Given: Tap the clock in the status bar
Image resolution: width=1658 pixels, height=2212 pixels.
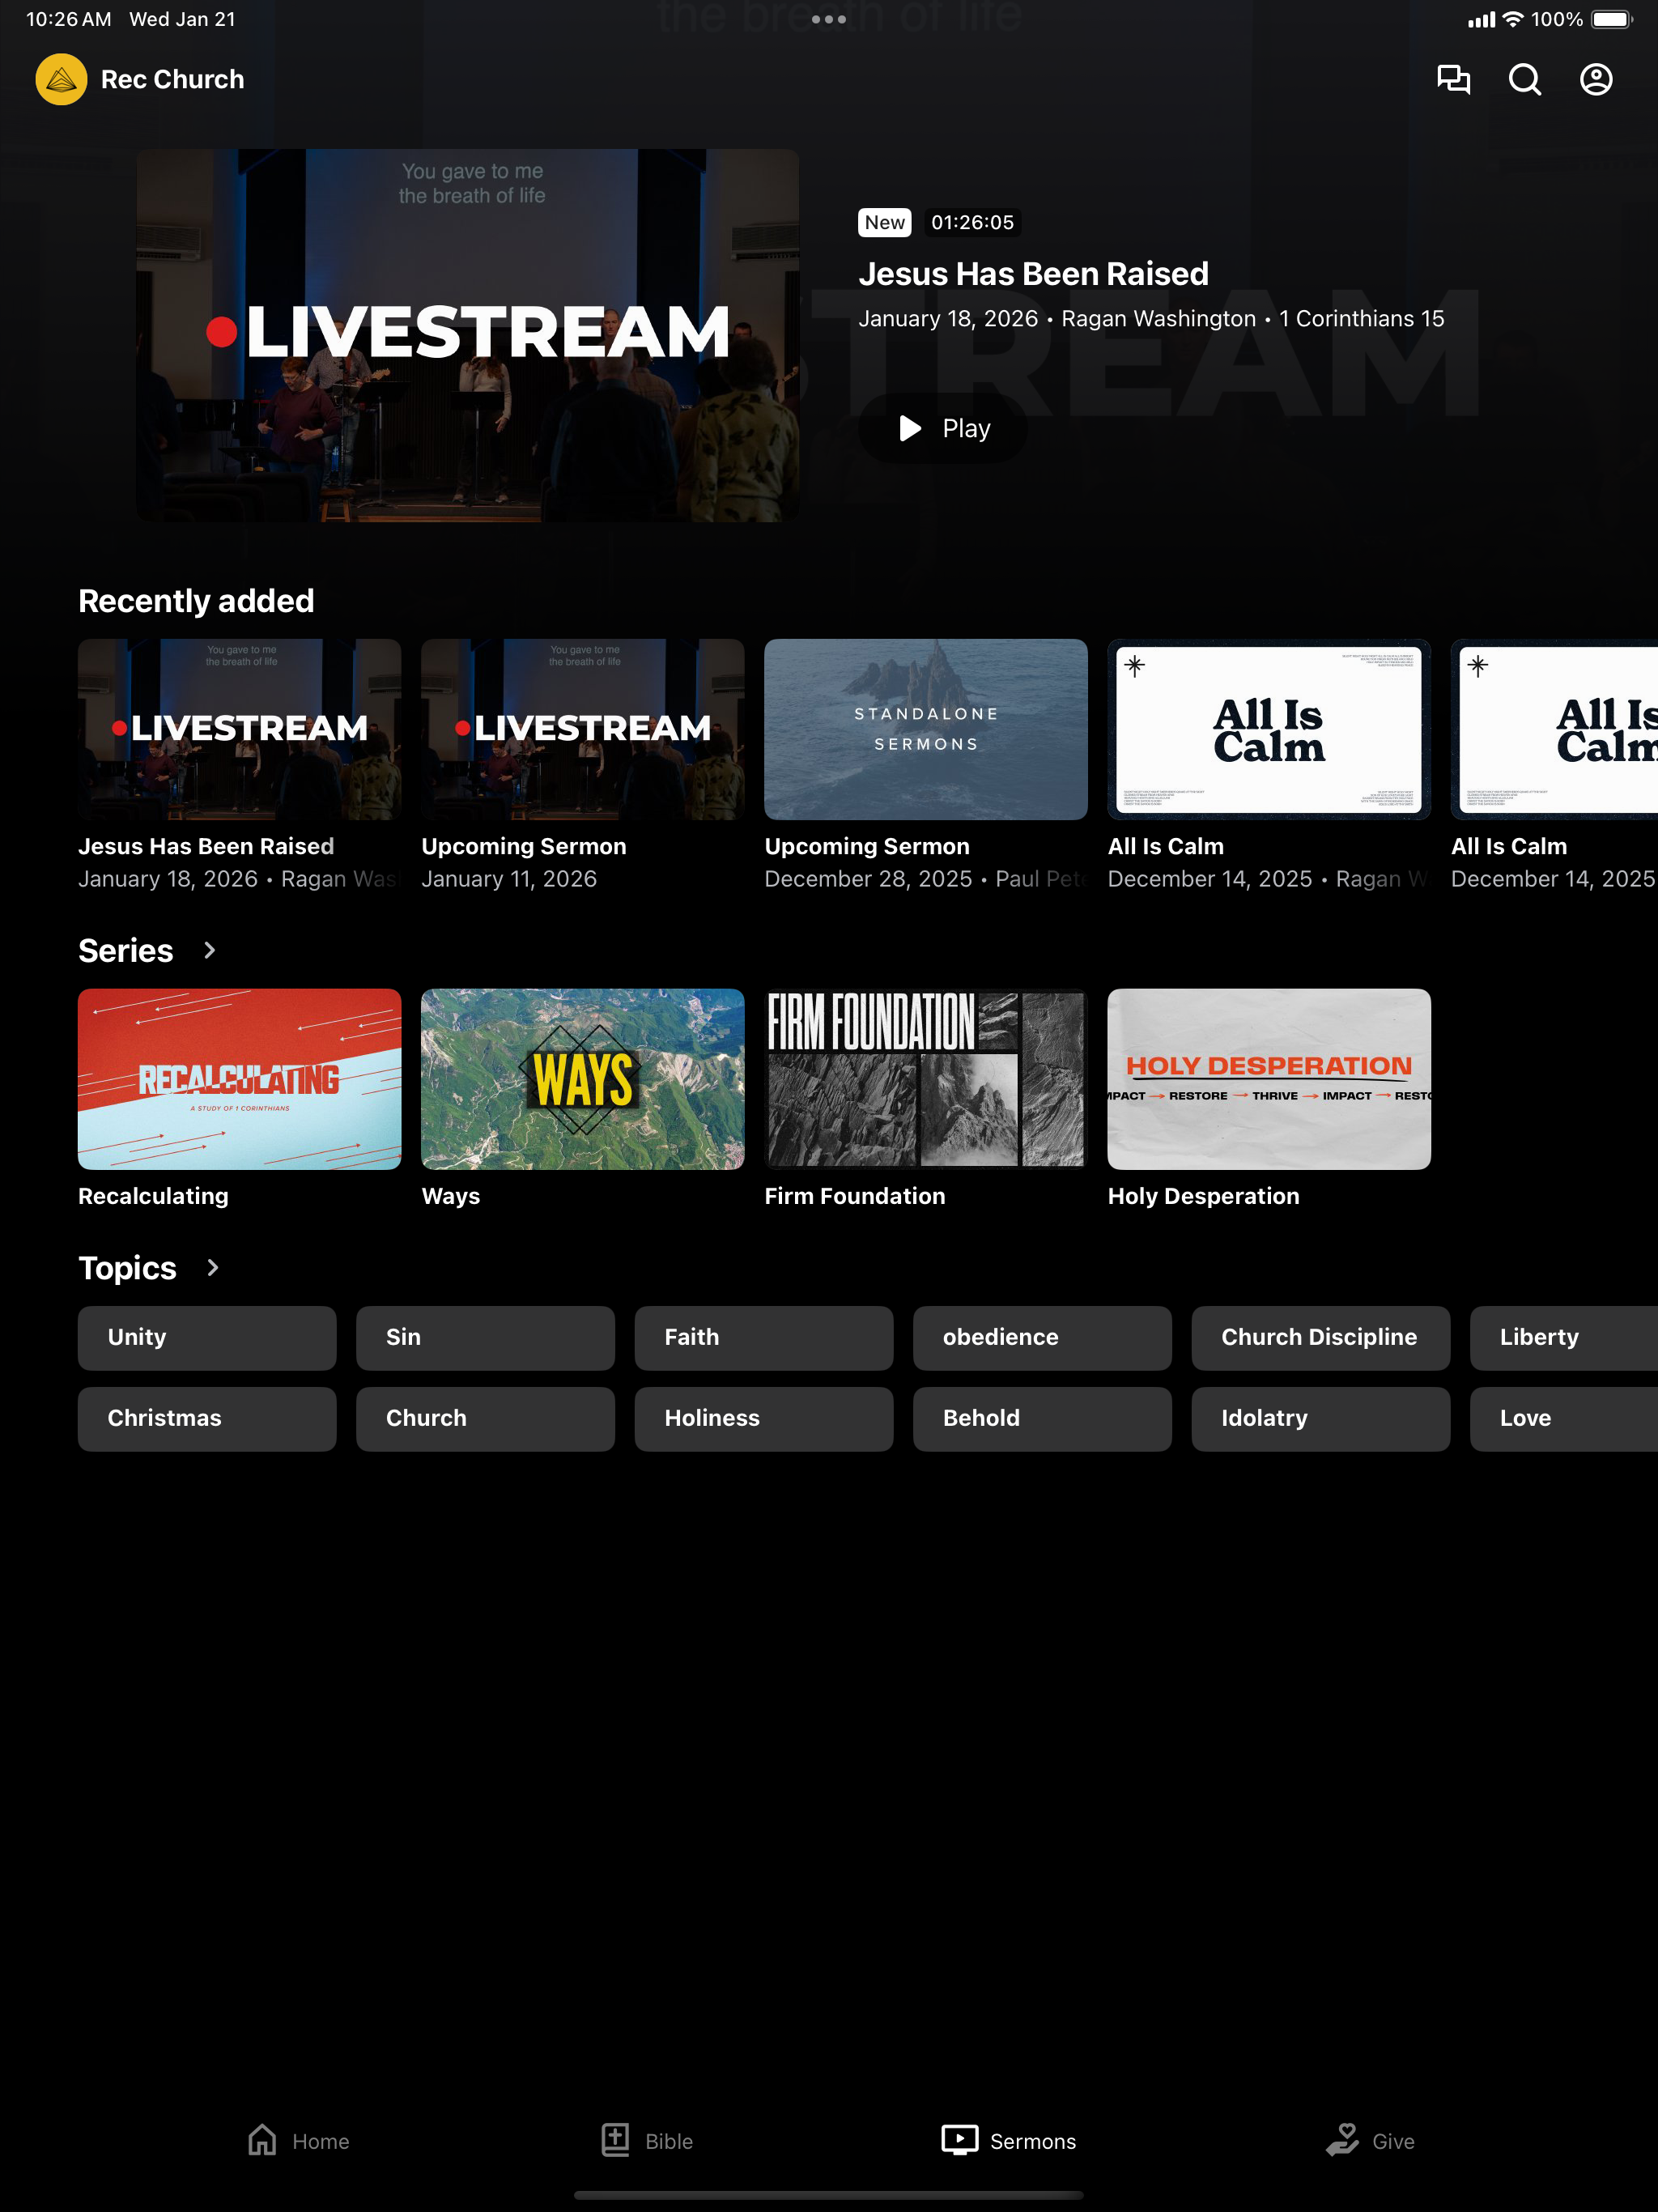Looking at the screenshot, I should point(68,19).
